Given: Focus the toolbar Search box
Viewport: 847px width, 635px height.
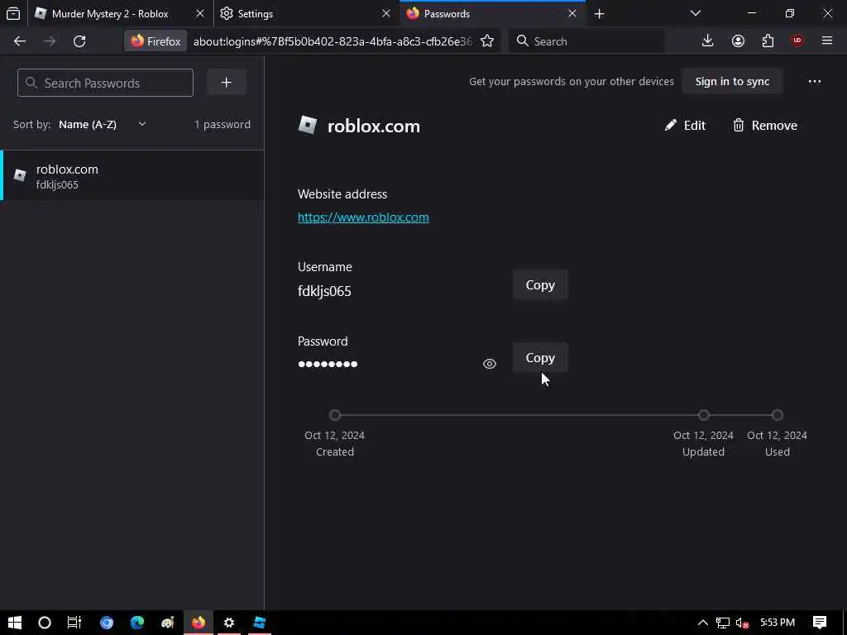Looking at the screenshot, I should (x=586, y=41).
